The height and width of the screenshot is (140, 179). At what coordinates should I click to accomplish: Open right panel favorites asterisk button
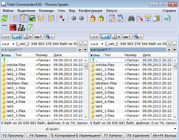[x=169, y=50]
